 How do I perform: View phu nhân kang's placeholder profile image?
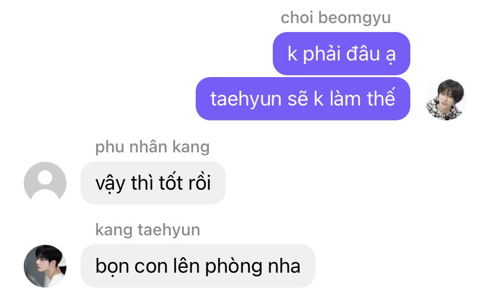click(45, 183)
